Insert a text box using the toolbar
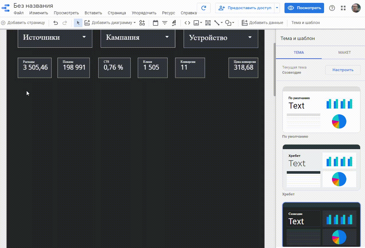365x248 pixels. [208, 23]
